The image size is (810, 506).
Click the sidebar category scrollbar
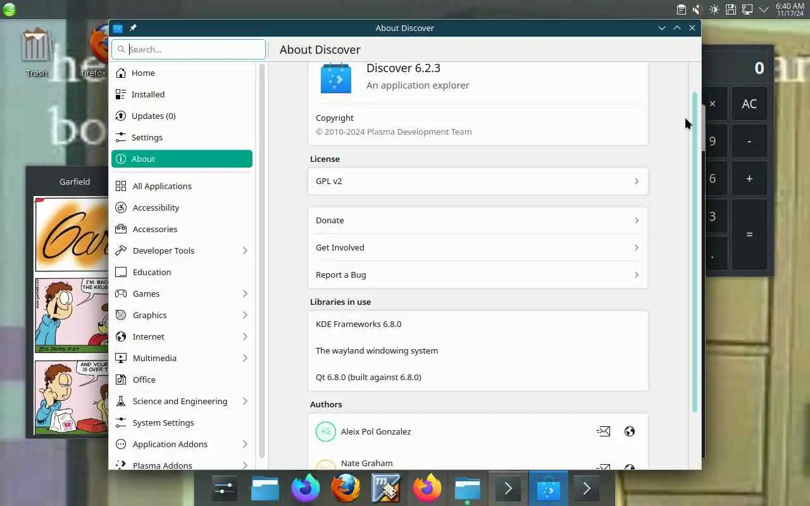(x=262, y=259)
